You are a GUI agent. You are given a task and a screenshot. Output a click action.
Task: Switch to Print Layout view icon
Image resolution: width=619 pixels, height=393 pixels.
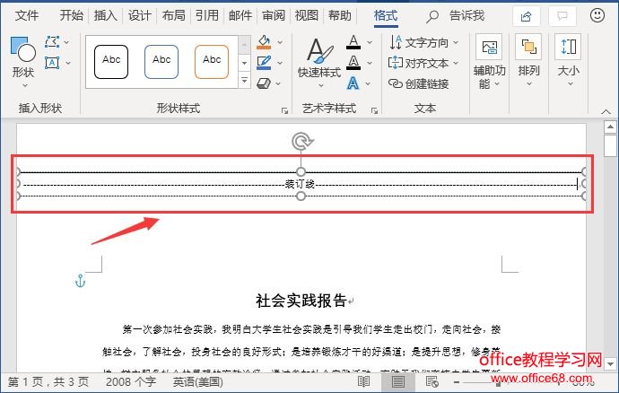398,381
